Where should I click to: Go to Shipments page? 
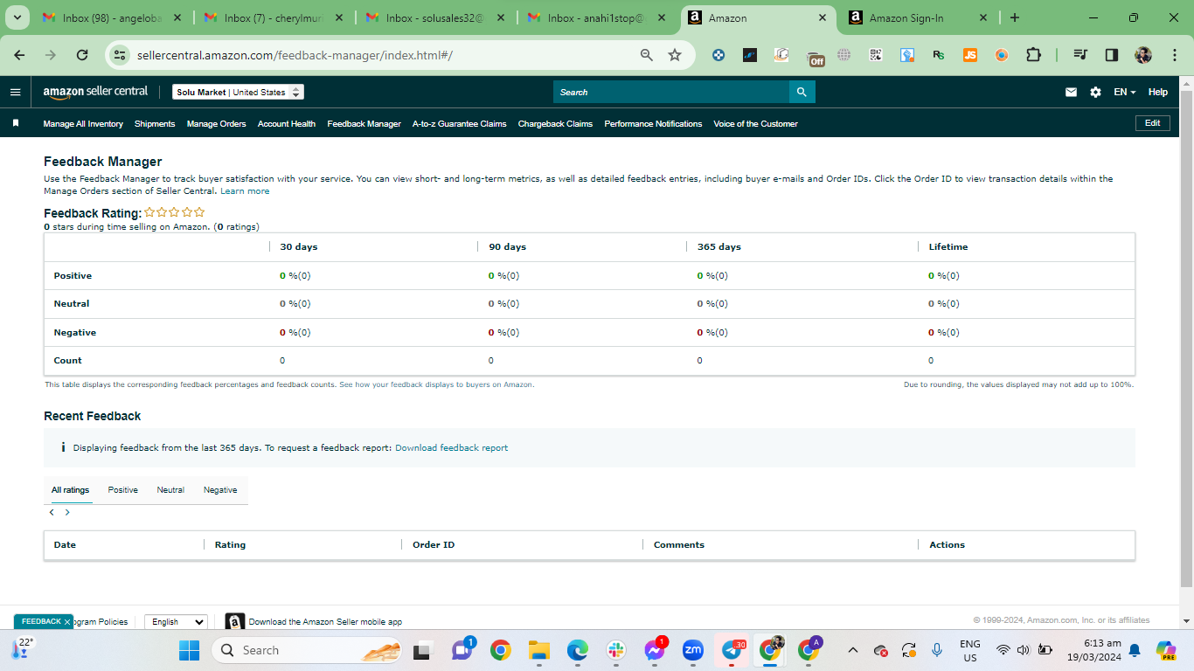point(155,124)
